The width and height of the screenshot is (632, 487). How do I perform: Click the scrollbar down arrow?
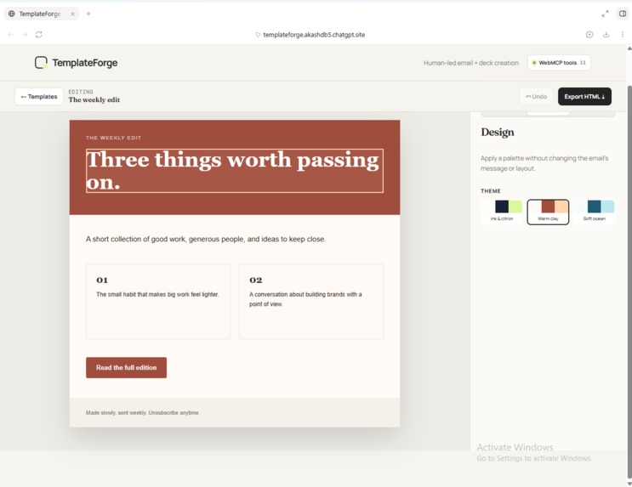(629, 484)
